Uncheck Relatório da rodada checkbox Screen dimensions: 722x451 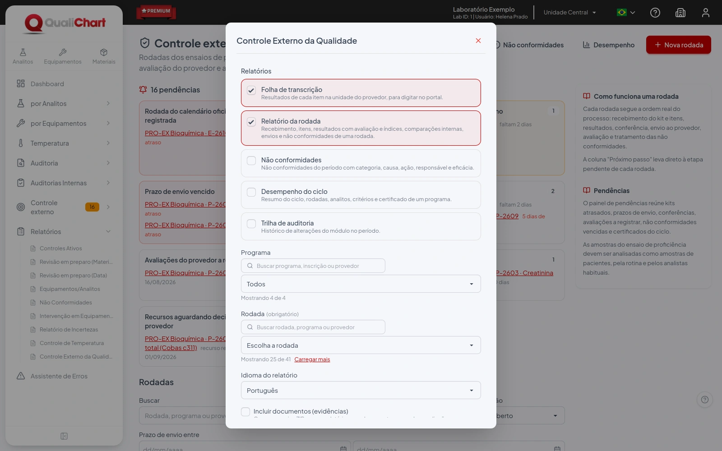[251, 122]
